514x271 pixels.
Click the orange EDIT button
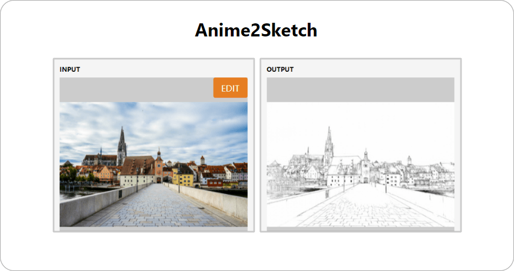click(x=230, y=88)
